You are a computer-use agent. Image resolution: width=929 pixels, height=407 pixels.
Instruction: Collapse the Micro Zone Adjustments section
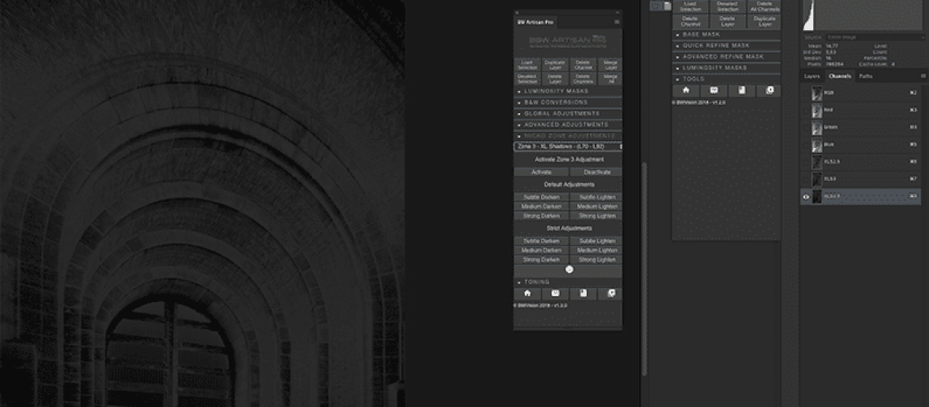[x=568, y=136]
